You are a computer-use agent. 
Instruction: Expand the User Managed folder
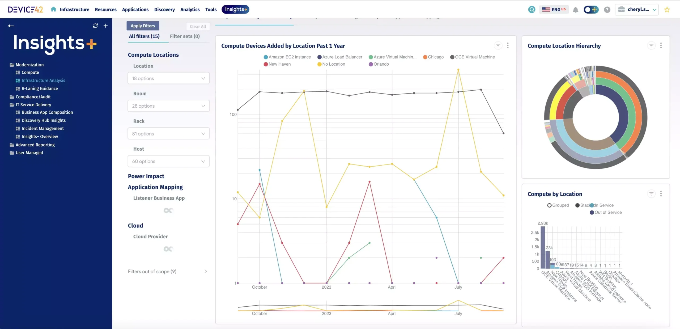click(26, 153)
